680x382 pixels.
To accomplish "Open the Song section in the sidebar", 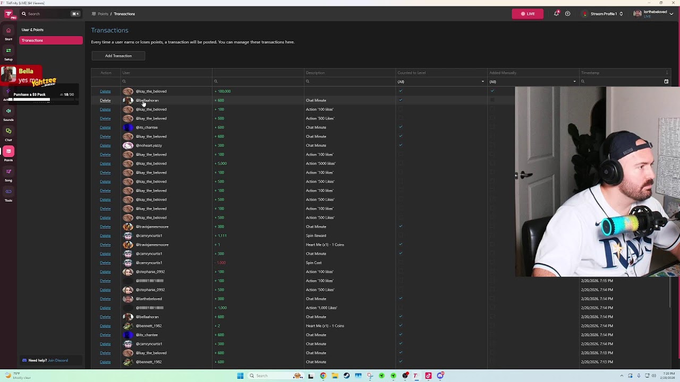I will (8, 174).
